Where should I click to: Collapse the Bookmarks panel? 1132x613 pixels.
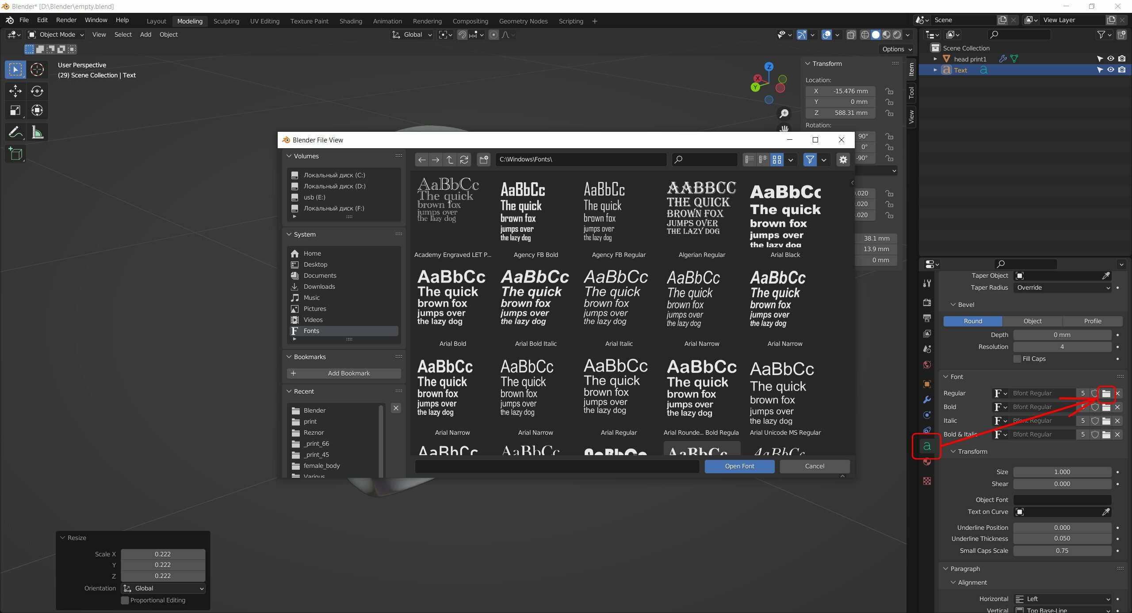pyautogui.click(x=289, y=357)
